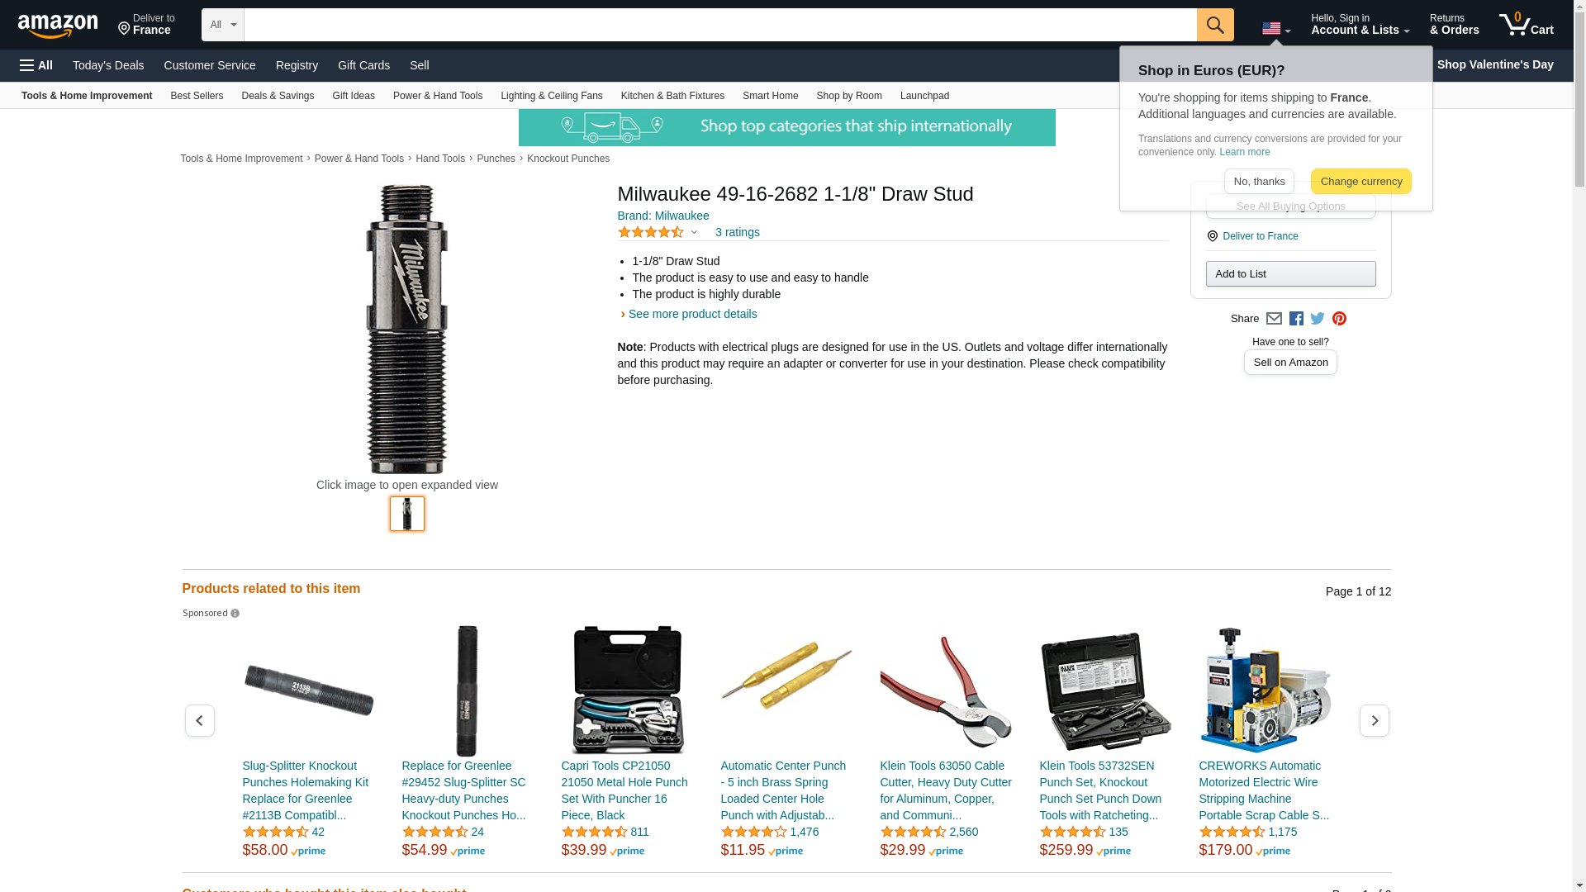1586x892 pixels.
Task: Open the Add to List dropdown
Action: (x=1290, y=274)
